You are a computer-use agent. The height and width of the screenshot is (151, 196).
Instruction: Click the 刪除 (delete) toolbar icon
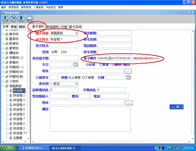coord(21,19)
